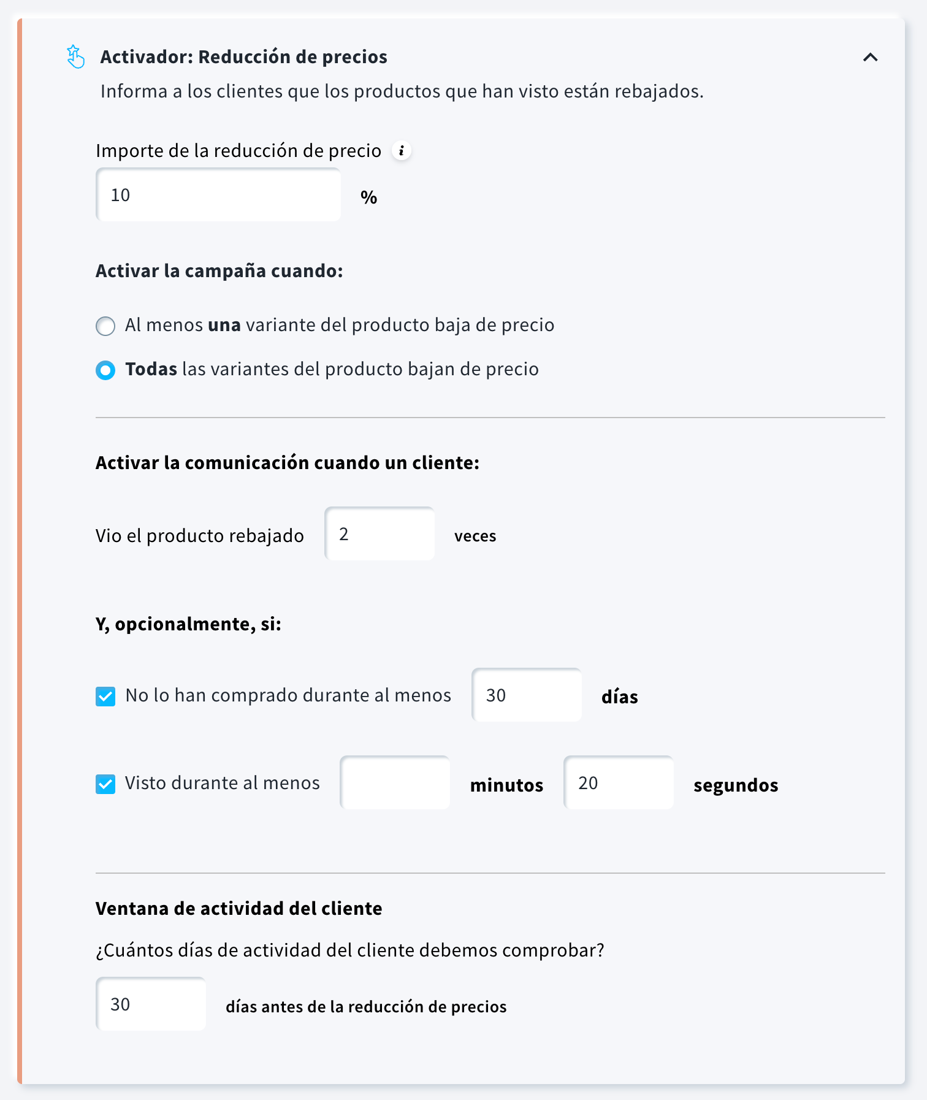This screenshot has width=927, height=1100.
Task: Focus the price reduction percentage field
Action: tap(218, 195)
